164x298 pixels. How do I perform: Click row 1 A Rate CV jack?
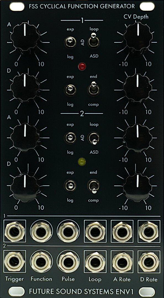(x=122, y=231)
